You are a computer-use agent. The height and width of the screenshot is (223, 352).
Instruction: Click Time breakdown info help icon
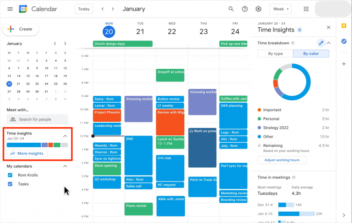293,43
